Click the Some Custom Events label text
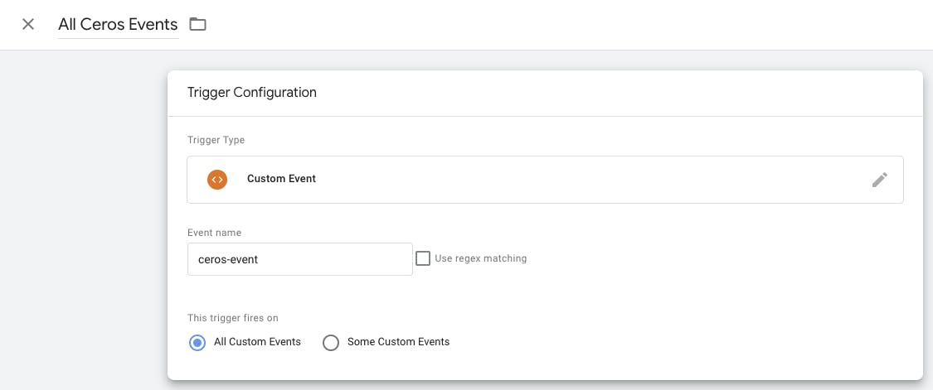The width and height of the screenshot is (933, 390). pos(398,342)
